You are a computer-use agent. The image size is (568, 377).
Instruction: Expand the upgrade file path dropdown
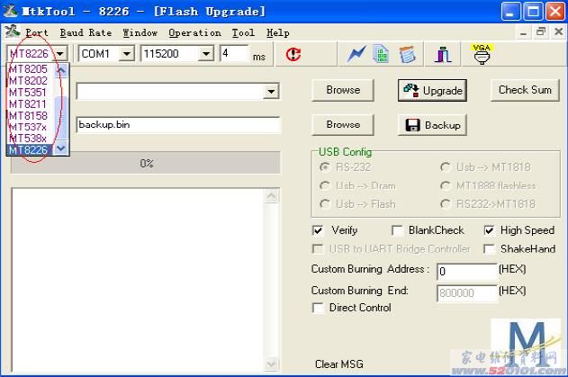coord(271,91)
